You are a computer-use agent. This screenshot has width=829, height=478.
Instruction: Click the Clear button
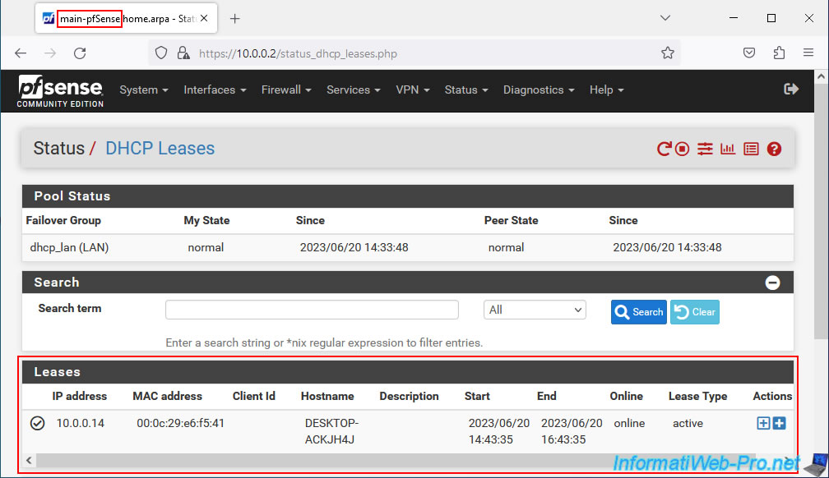coord(695,312)
